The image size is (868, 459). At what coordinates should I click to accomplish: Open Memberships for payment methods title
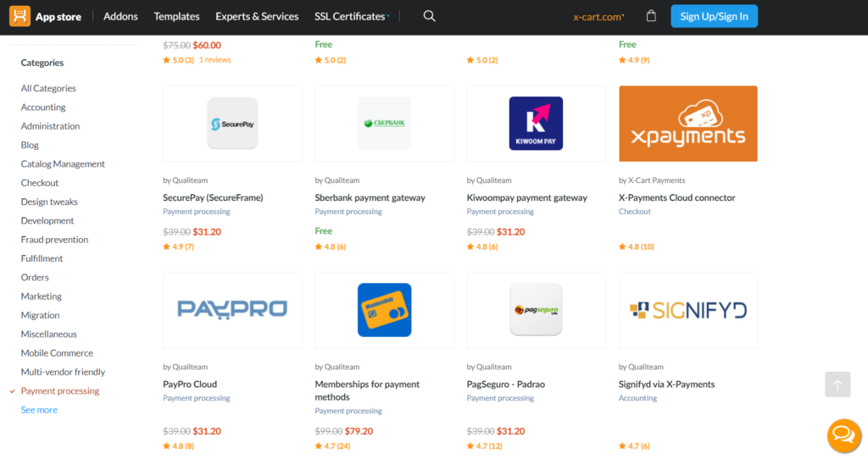pos(367,390)
